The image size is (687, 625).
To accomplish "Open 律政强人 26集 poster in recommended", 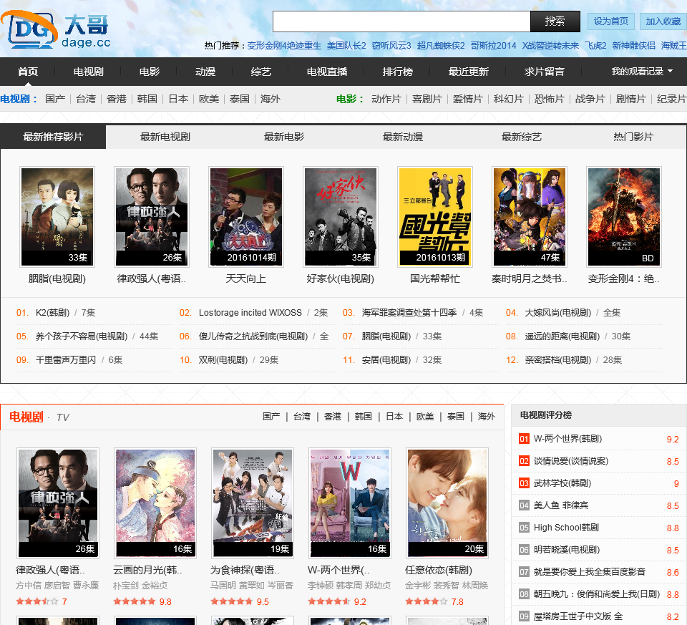I will coord(152,217).
